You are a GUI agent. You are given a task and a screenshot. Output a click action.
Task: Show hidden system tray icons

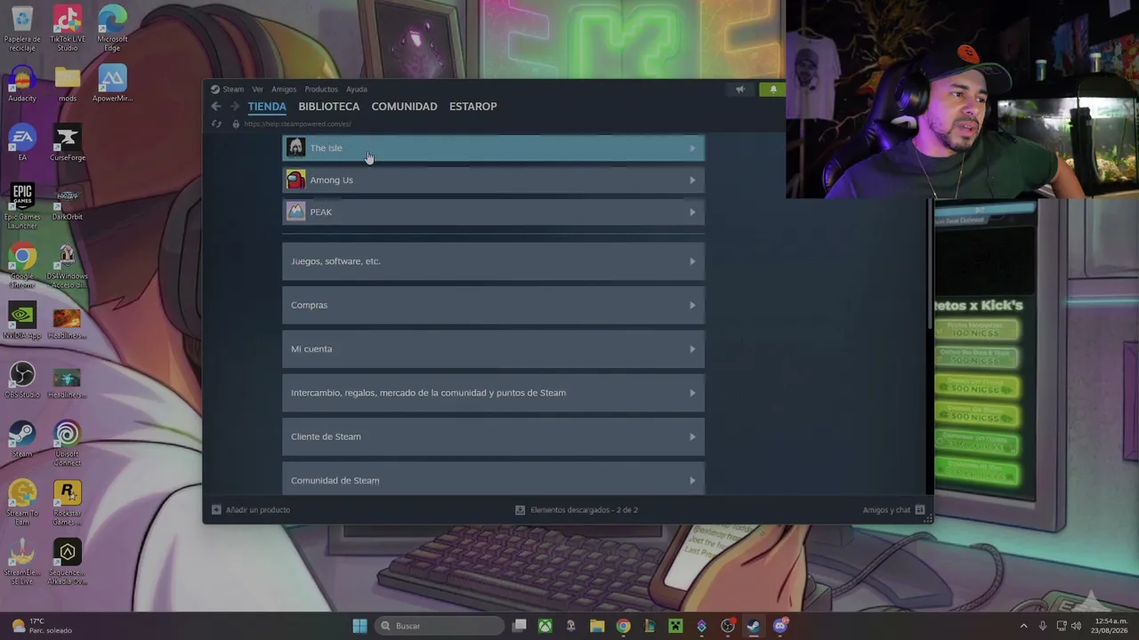click(x=1023, y=626)
